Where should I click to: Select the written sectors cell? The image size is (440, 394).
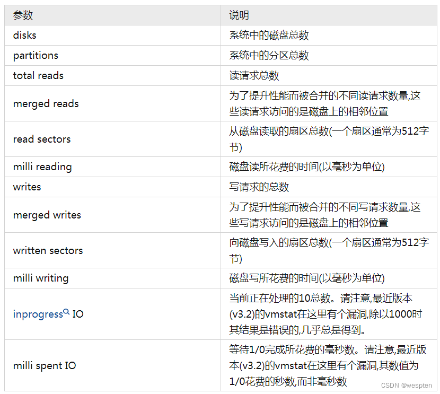(x=112, y=250)
